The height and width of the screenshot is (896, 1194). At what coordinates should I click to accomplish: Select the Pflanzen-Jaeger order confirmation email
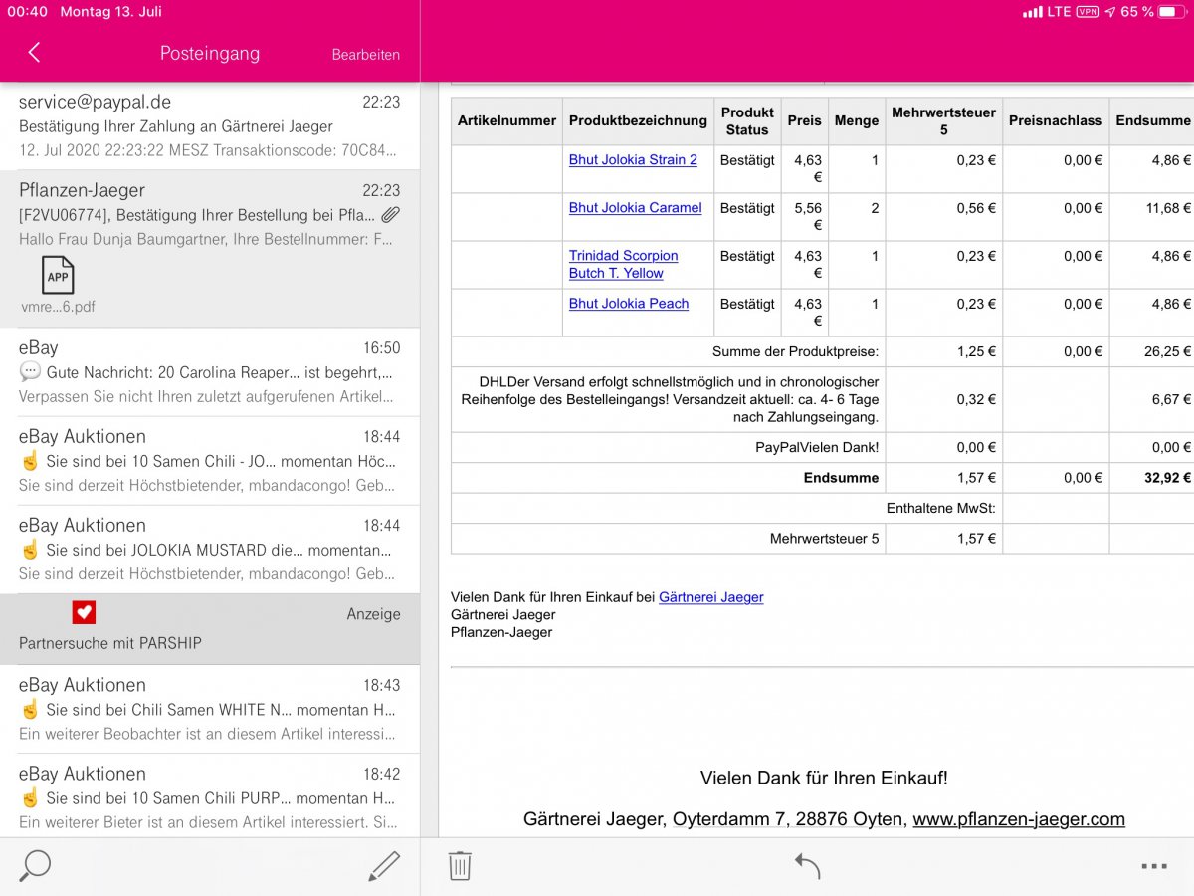(x=210, y=248)
